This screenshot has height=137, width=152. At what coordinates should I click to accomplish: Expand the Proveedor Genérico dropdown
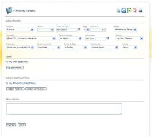point(37,38)
